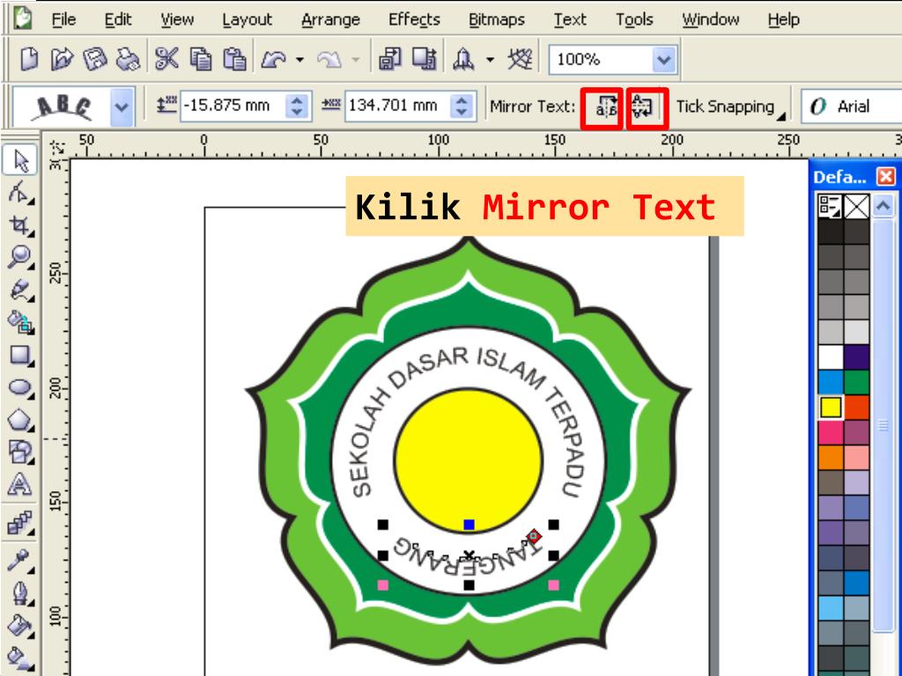Open the Arial font list box
This screenshot has height=676, width=902.
[x=852, y=107]
